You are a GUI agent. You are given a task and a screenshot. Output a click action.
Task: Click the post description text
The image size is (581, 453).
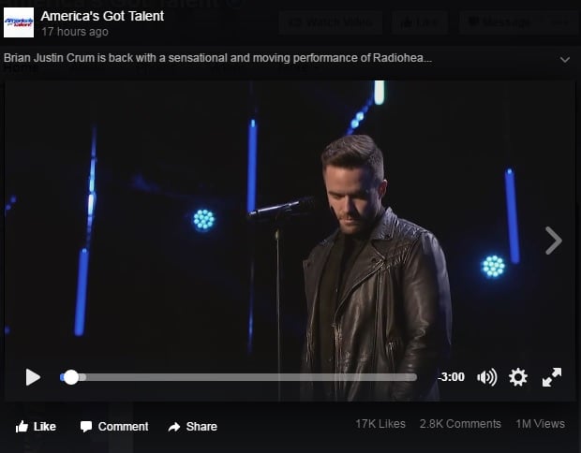(x=217, y=58)
